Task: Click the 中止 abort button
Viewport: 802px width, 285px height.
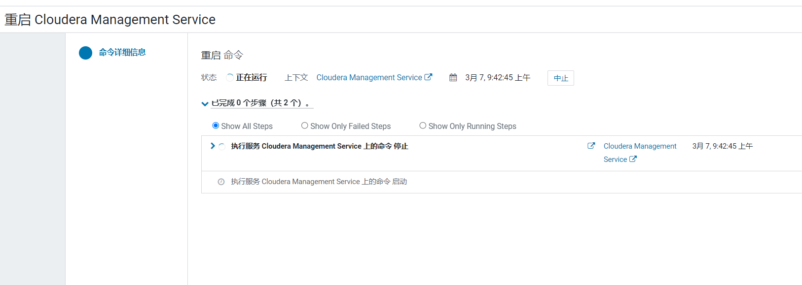Action: pos(561,78)
